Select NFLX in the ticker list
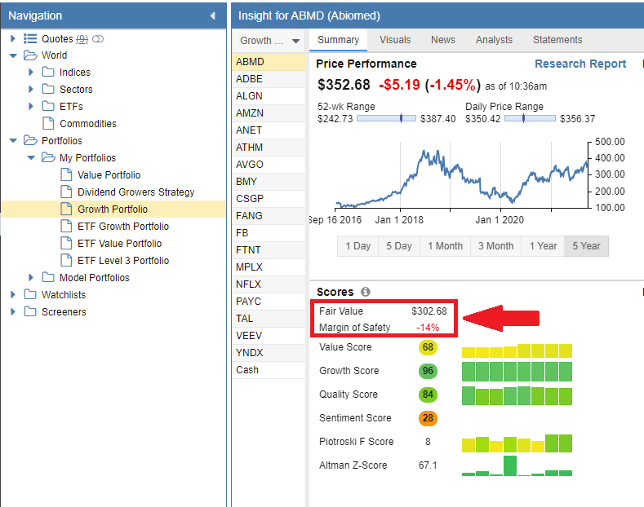The height and width of the screenshot is (507, 644). coord(269,284)
